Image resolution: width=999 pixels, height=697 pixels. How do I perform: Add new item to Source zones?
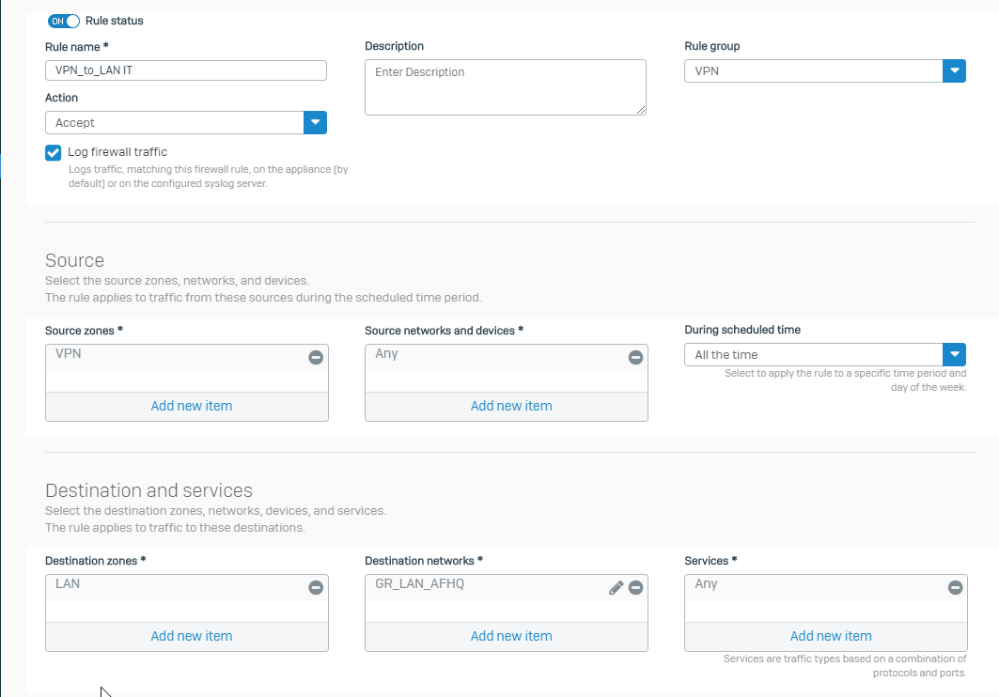click(x=191, y=406)
